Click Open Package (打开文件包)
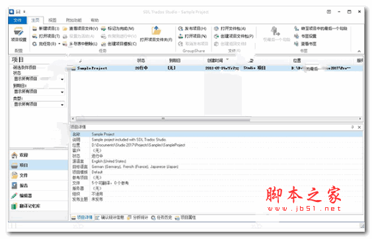 [x=230, y=28]
